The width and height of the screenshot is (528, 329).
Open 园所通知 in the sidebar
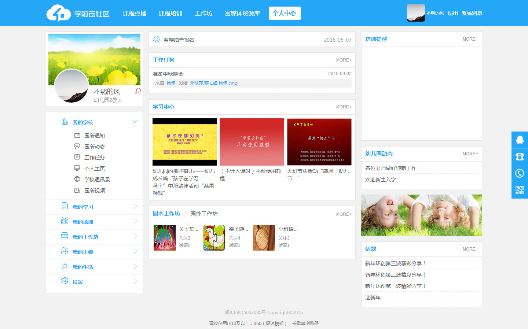95,136
